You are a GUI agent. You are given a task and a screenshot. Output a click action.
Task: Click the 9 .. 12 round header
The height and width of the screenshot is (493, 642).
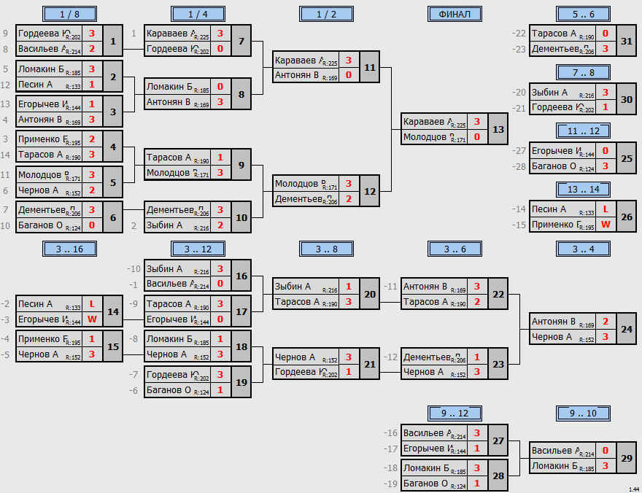pyautogui.click(x=455, y=414)
